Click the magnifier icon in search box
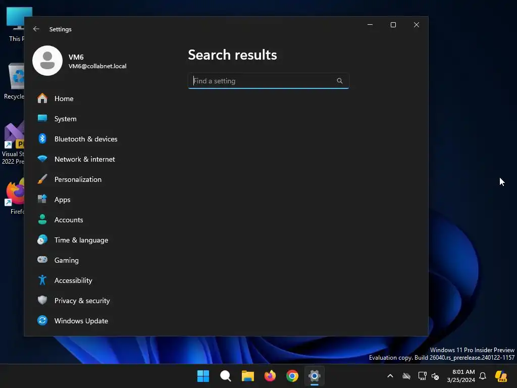This screenshot has width=517, height=388. [340, 81]
